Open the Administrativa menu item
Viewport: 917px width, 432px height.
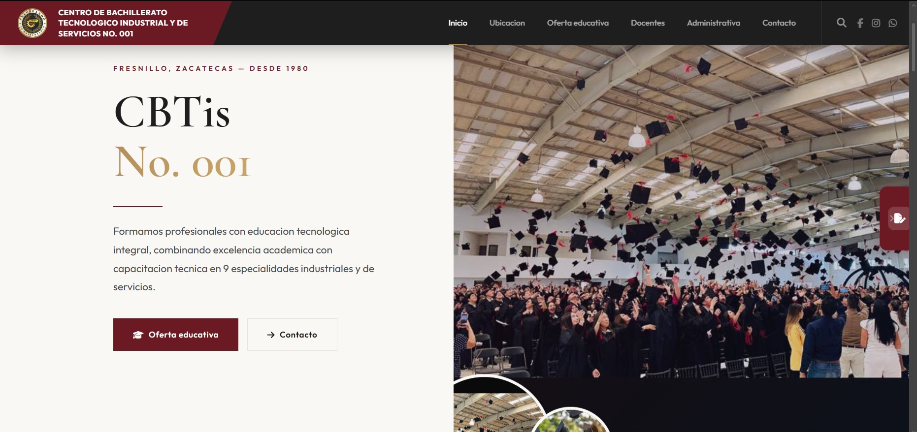[714, 23]
